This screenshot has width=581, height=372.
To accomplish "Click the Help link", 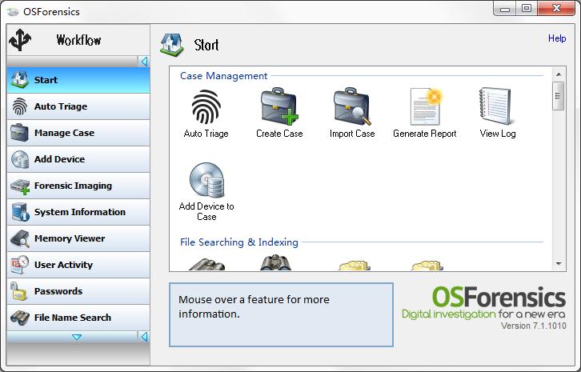I will tap(556, 38).
